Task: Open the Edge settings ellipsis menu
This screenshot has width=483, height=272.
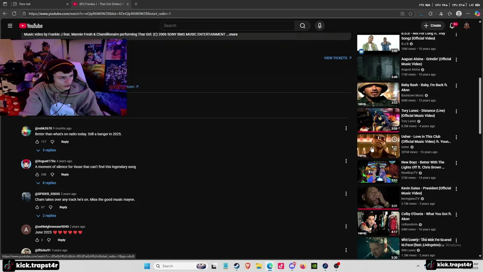Action: (x=468, y=14)
